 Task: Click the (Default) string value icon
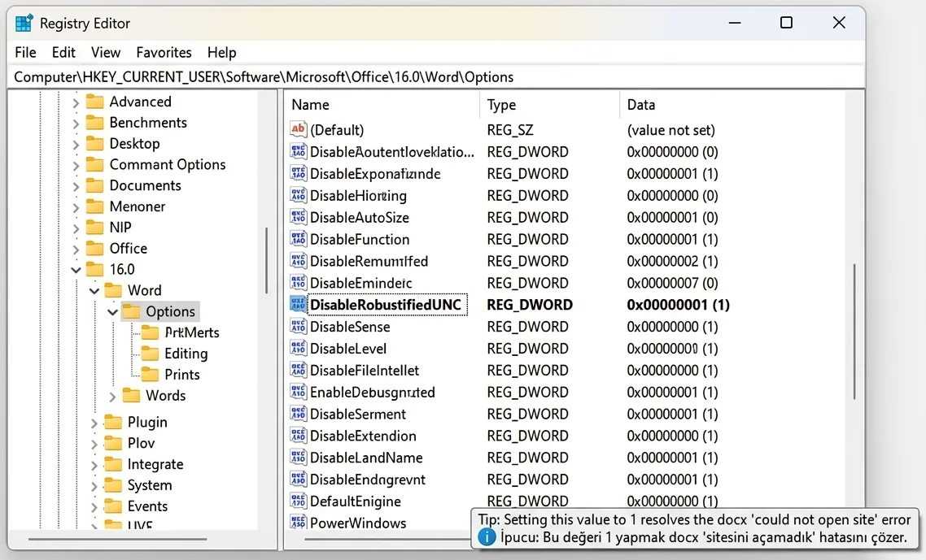click(x=299, y=130)
